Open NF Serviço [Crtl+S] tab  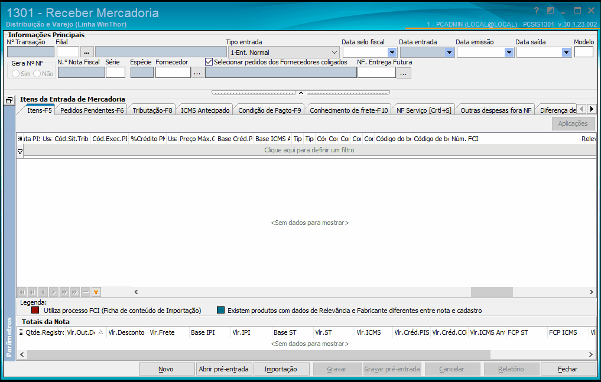pyautogui.click(x=424, y=110)
